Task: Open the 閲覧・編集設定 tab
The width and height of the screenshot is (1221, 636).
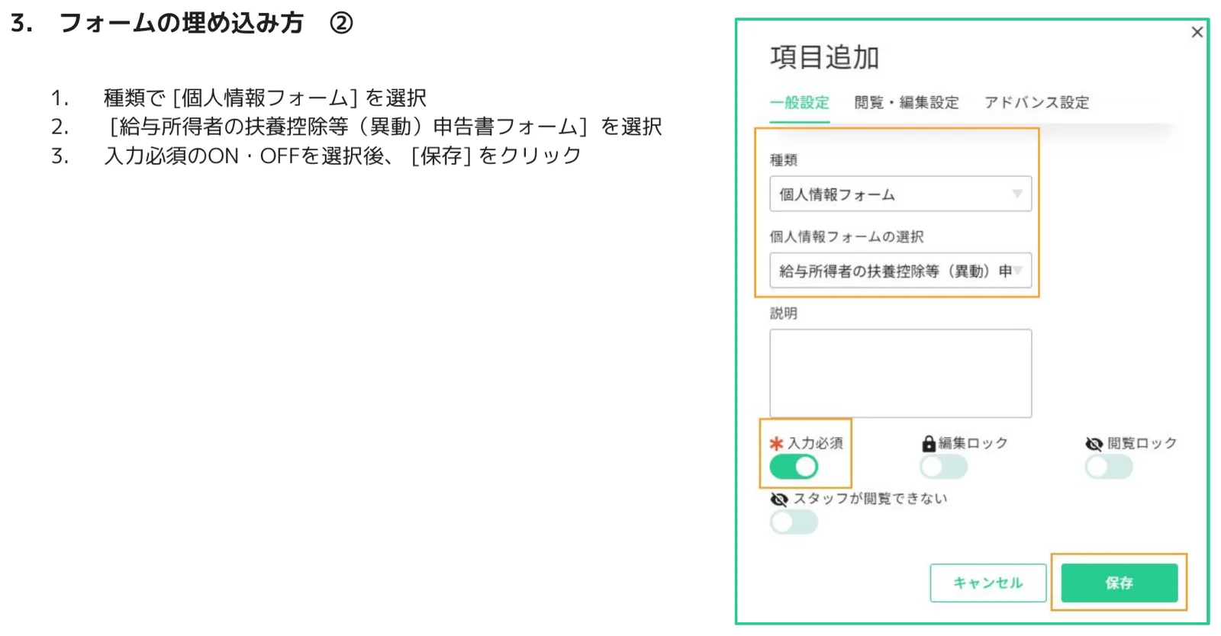Action: tap(907, 102)
